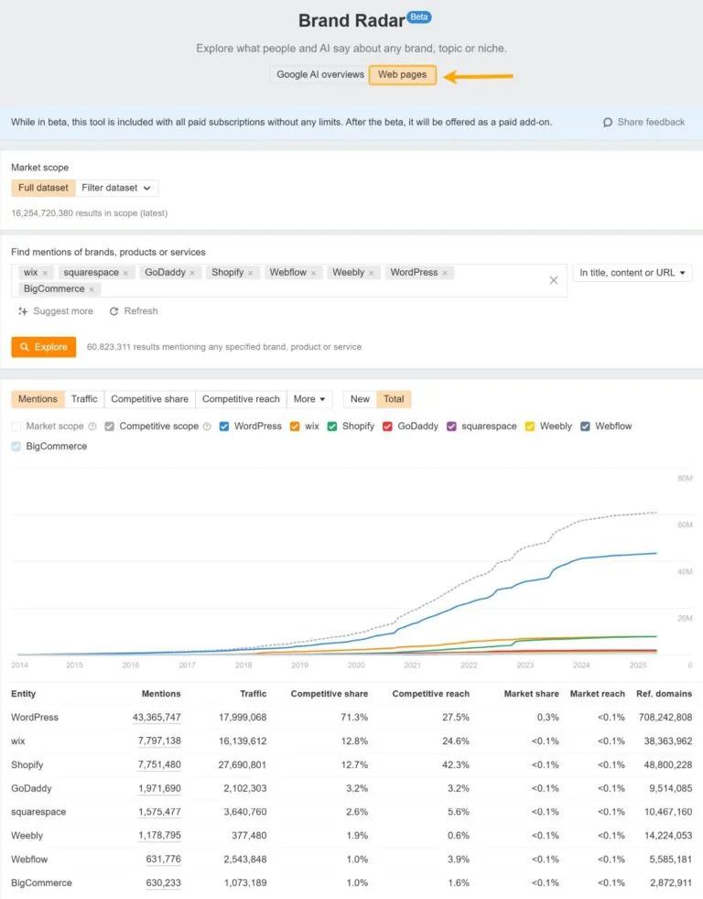Remove the Webflow brand tag

click(313, 273)
